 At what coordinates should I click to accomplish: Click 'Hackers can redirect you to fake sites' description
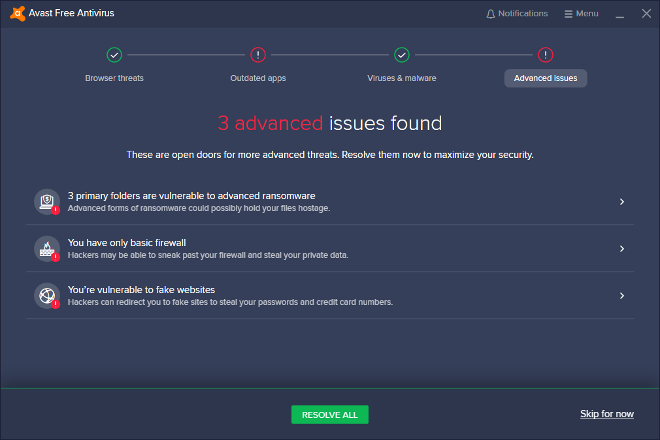click(230, 302)
